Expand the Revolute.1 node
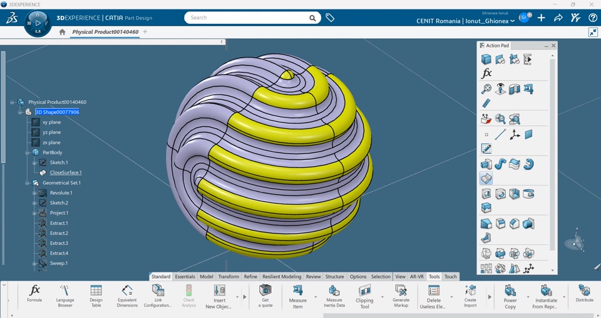601x318 pixels. 34,193
